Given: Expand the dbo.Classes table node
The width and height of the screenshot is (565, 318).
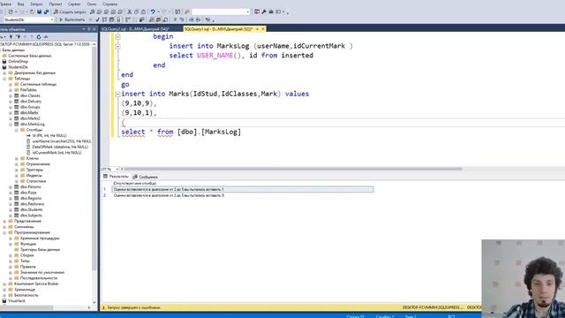Looking at the screenshot, I should (11, 95).
